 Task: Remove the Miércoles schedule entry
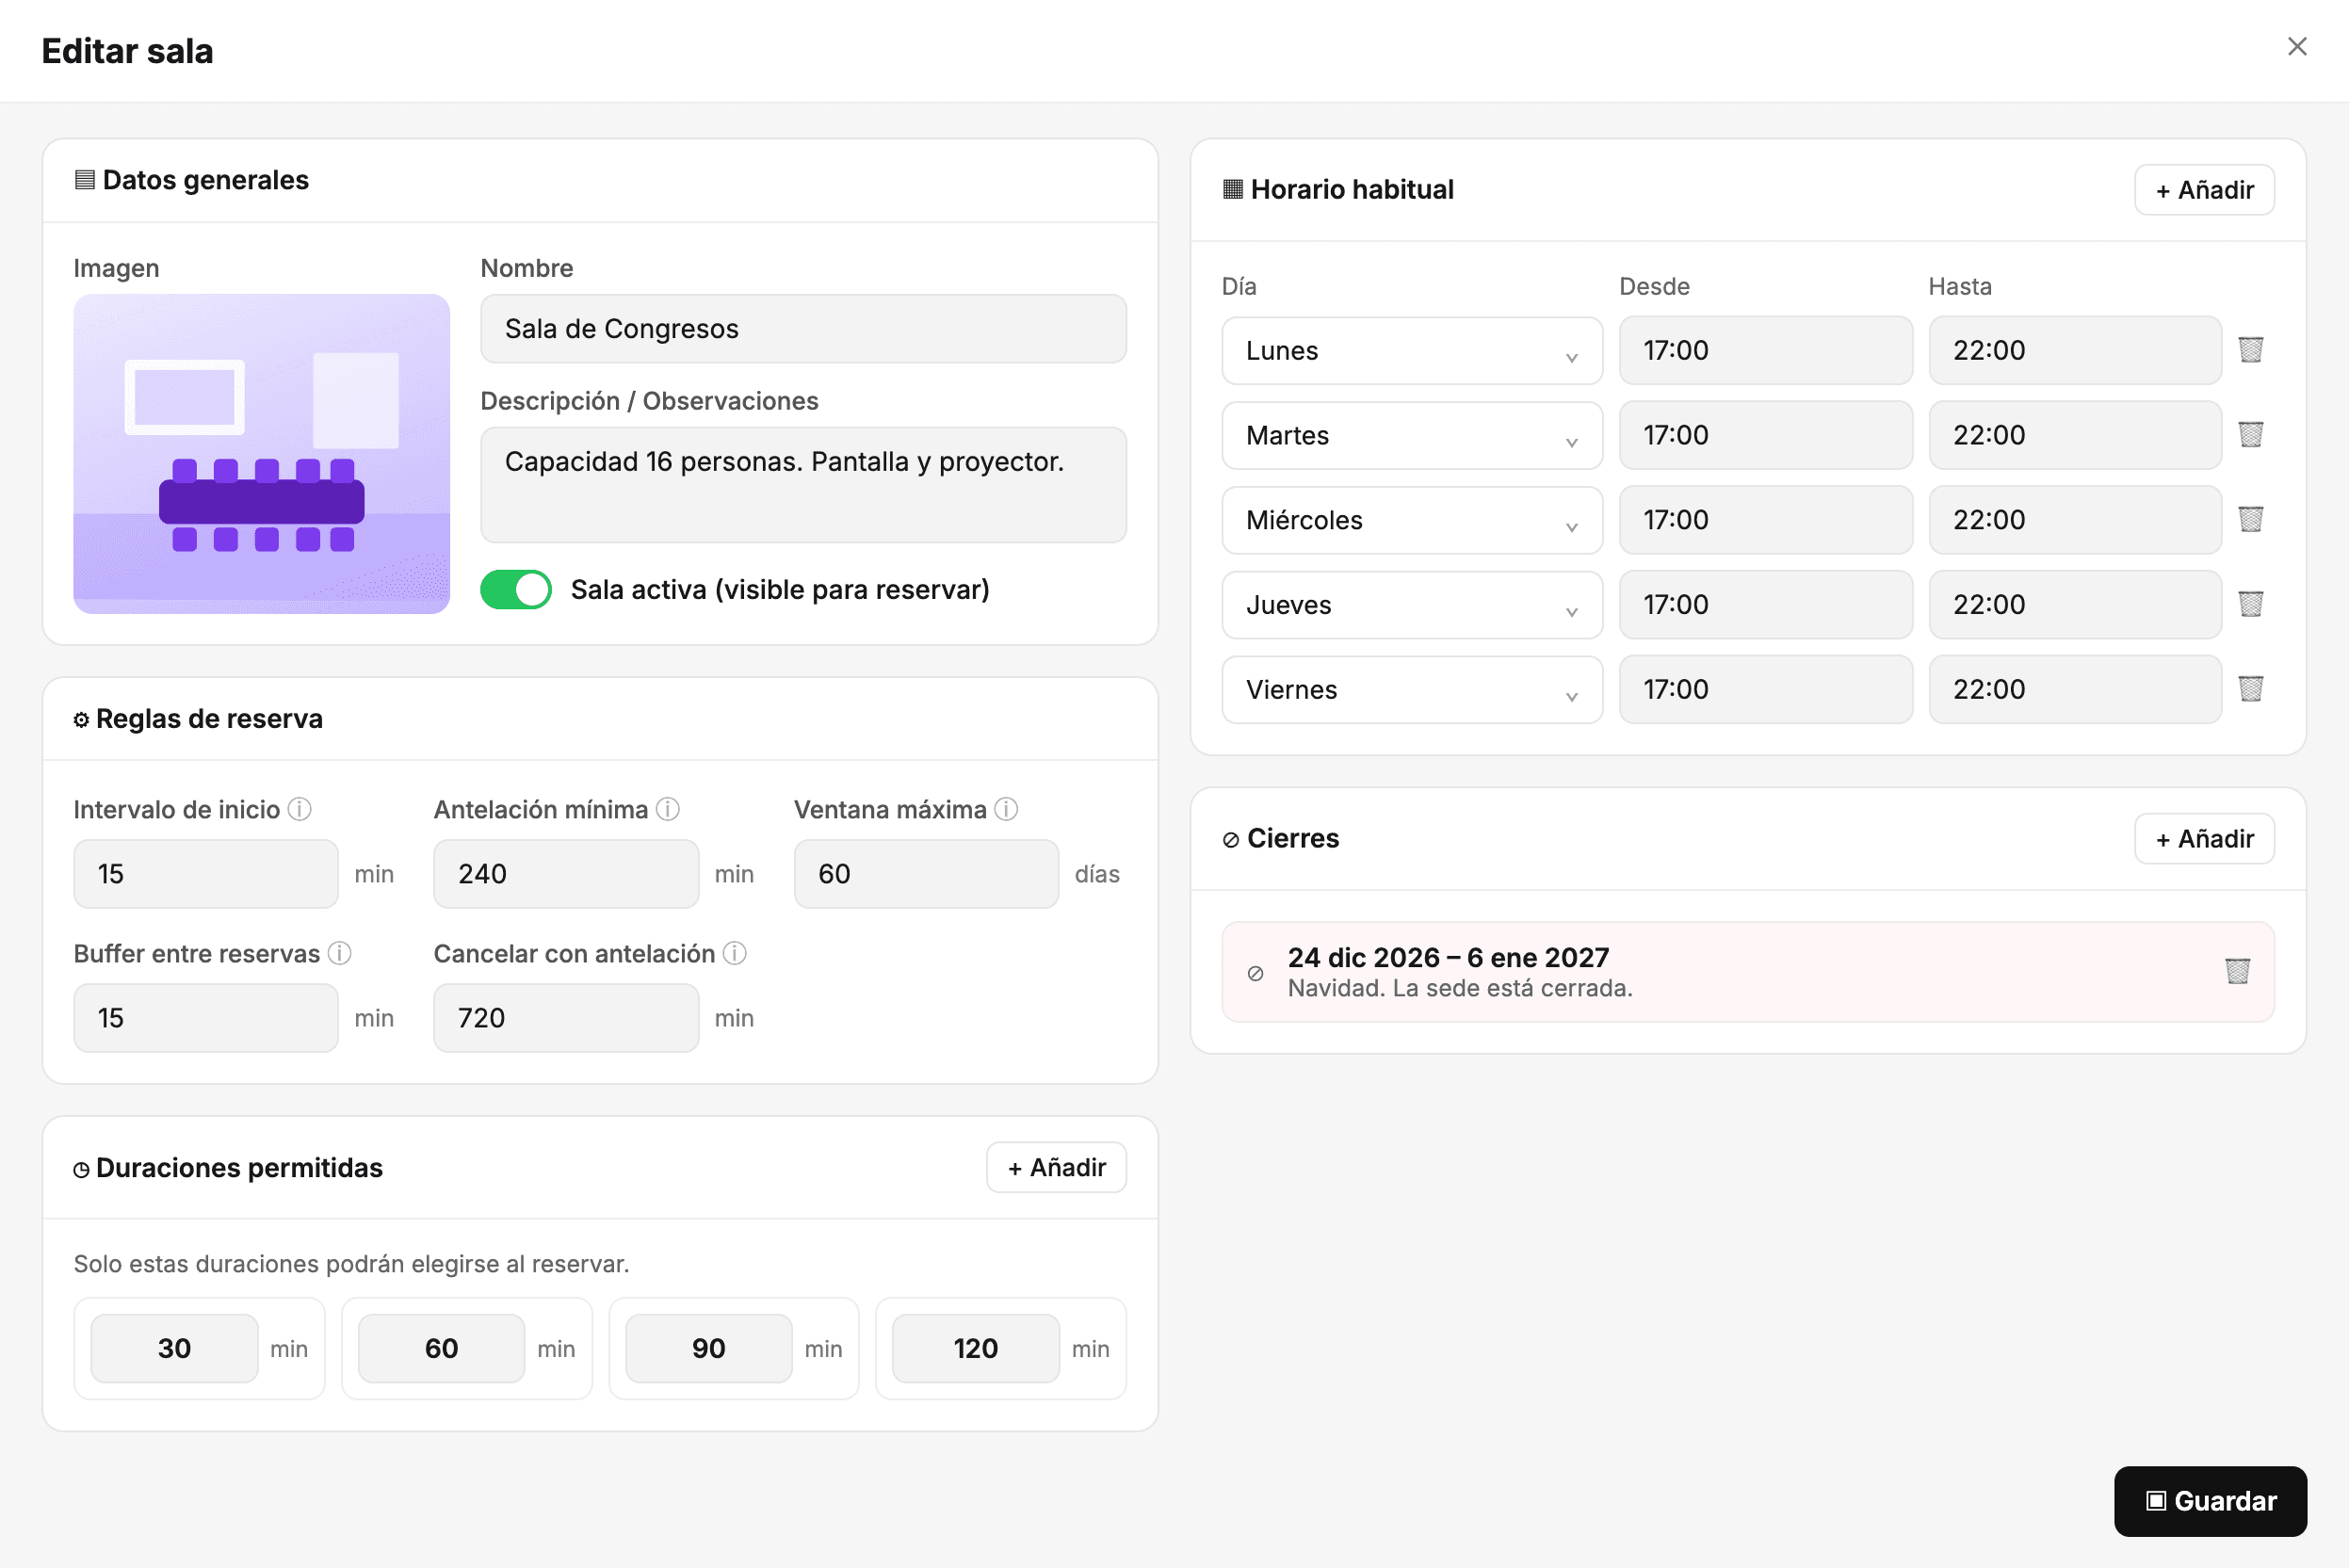pyautogui.click(x=2250, y=520)
